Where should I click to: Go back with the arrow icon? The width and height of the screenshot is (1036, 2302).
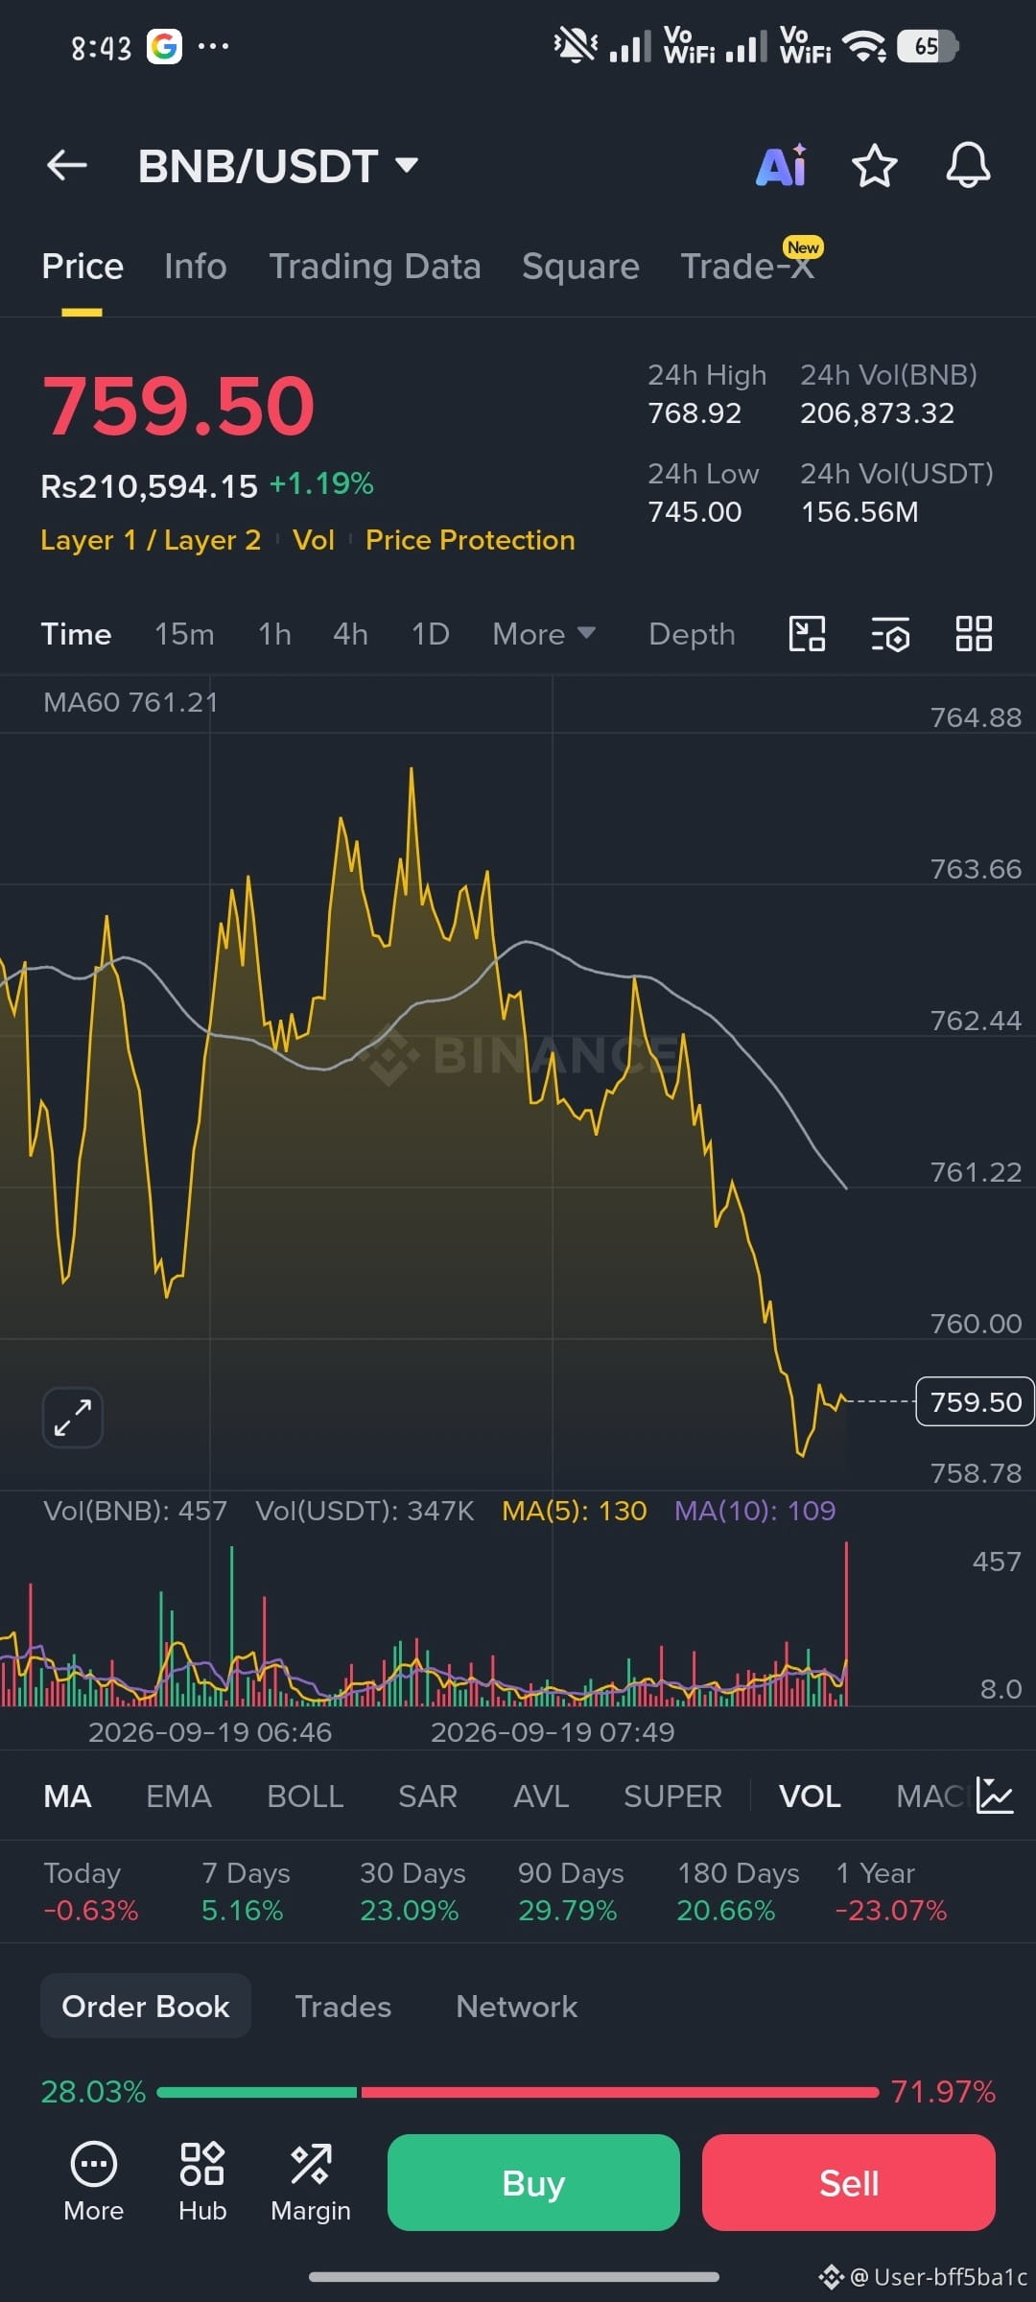[x=67, y=166]
